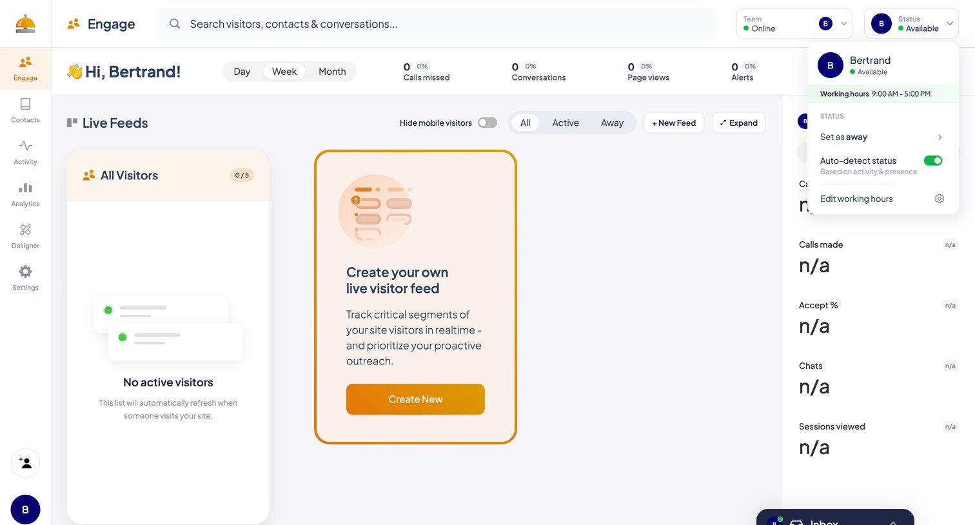Click the Calls made label
The width and height of the screenshot is (975, 525).
pos(821,244)
